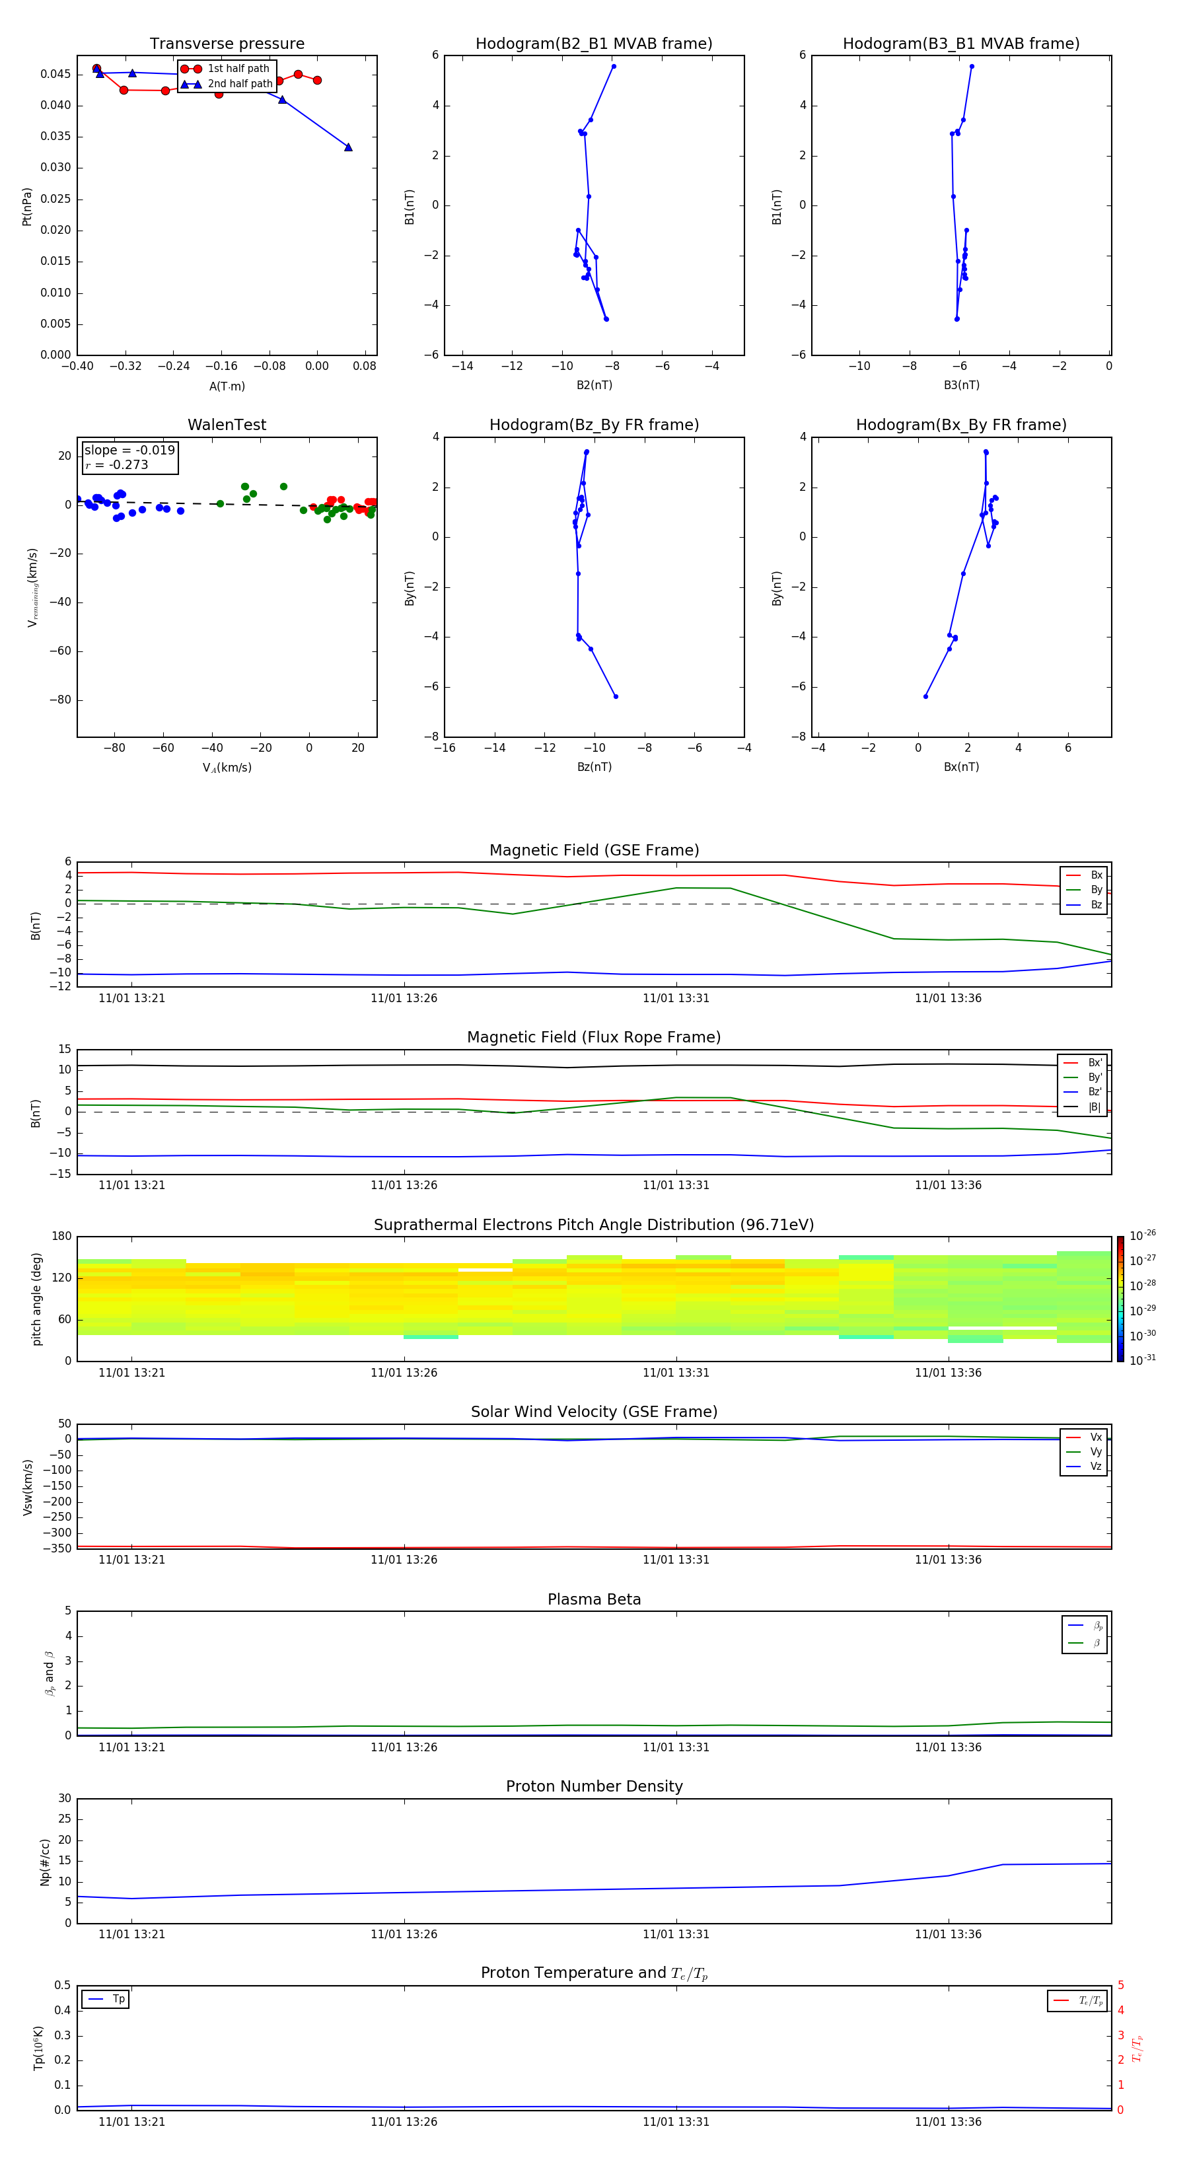Click 'Bx(nT)' x-axis label
The image size is (1189, 2180).
(x=961, y=767)
